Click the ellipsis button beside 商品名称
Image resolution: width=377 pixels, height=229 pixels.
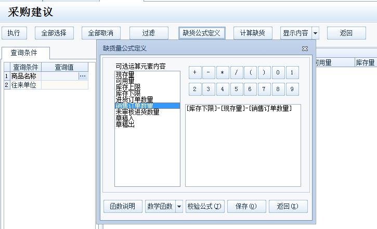83,76
